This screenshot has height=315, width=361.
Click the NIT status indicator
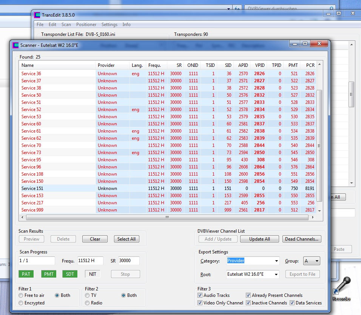(93, 274)
